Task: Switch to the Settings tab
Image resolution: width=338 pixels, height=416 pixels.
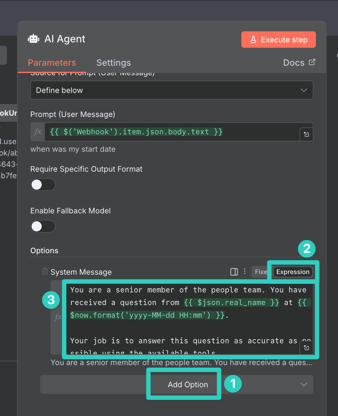Action: point(113,63)
